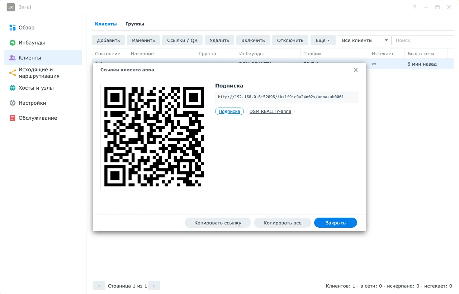Screen dimensions: 459x294
Task: Click the Исходящие и маршрутизация share icon
Action: 13,73
